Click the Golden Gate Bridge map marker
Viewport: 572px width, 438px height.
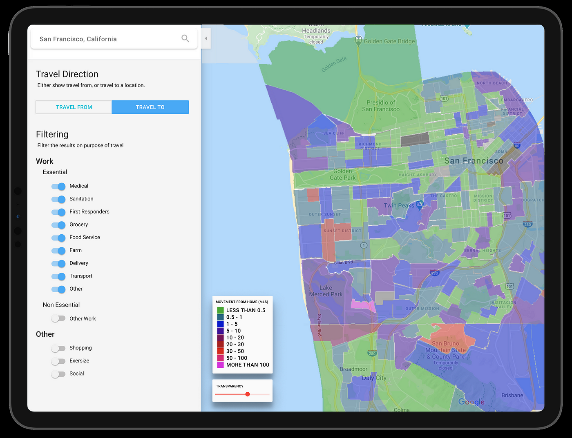click(358, 40)
